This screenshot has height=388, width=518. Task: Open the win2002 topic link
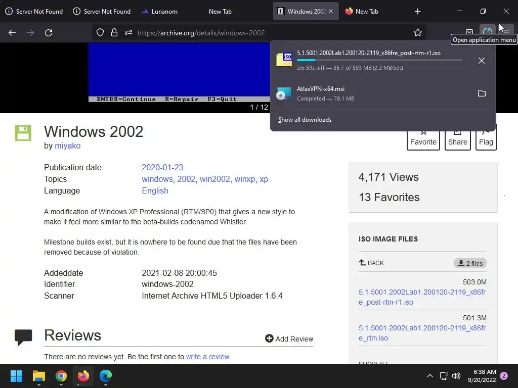pos(214,179)
